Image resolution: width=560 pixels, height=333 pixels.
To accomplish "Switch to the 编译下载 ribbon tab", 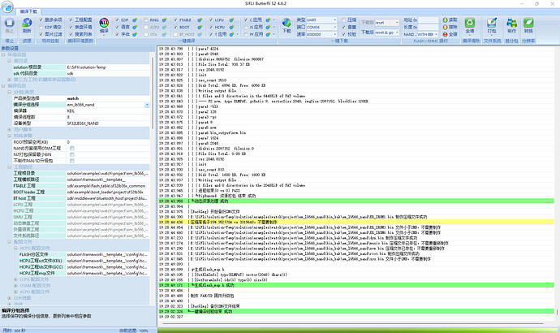I will [x=28, y=11].
